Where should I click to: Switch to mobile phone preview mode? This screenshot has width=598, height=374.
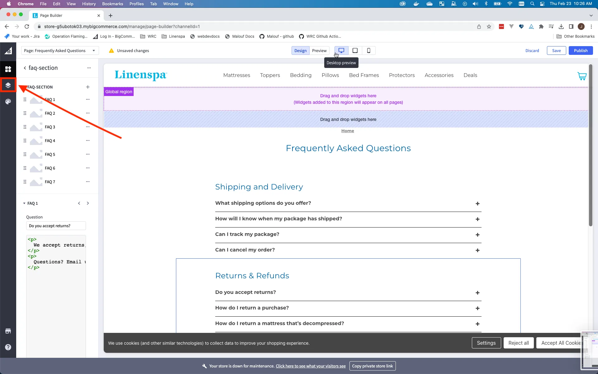click(369, 50)
